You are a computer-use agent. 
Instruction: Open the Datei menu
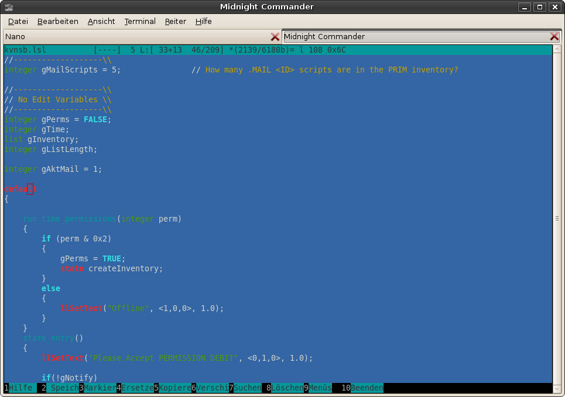[18, 21]
